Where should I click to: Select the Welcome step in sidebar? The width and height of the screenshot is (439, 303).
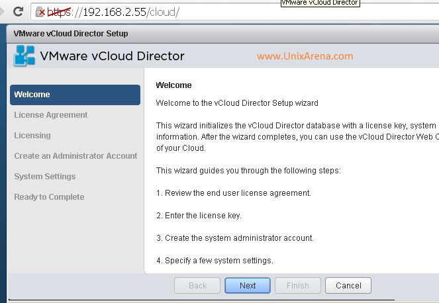[75, 95]
